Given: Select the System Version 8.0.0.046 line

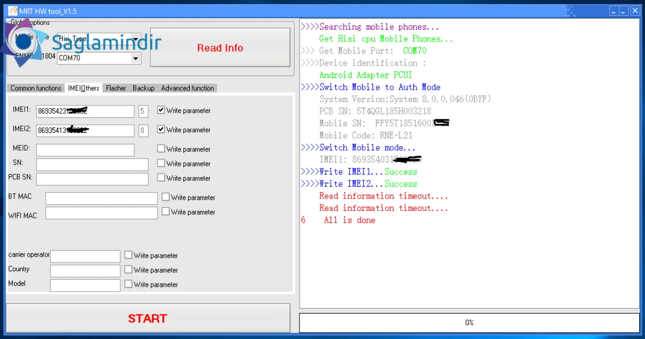Looking at the screenshot, I should pos(405,99).
